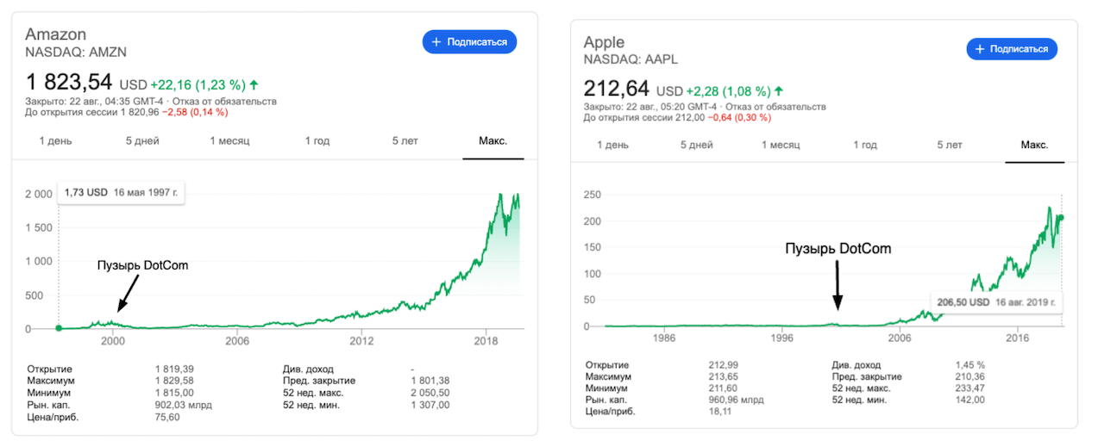Image resolution: width=1098 pixels, height=447 pixels.
Task: Click the Apple Подписаться button
Action: coord(1011,49)
